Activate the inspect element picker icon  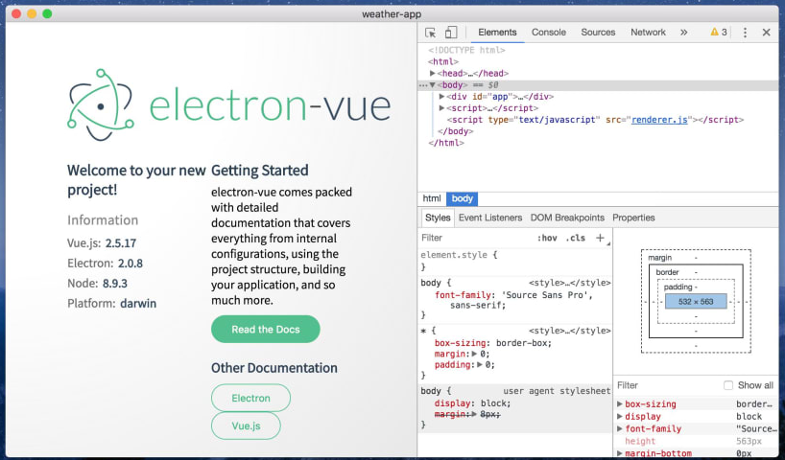[x=430, y=33]
